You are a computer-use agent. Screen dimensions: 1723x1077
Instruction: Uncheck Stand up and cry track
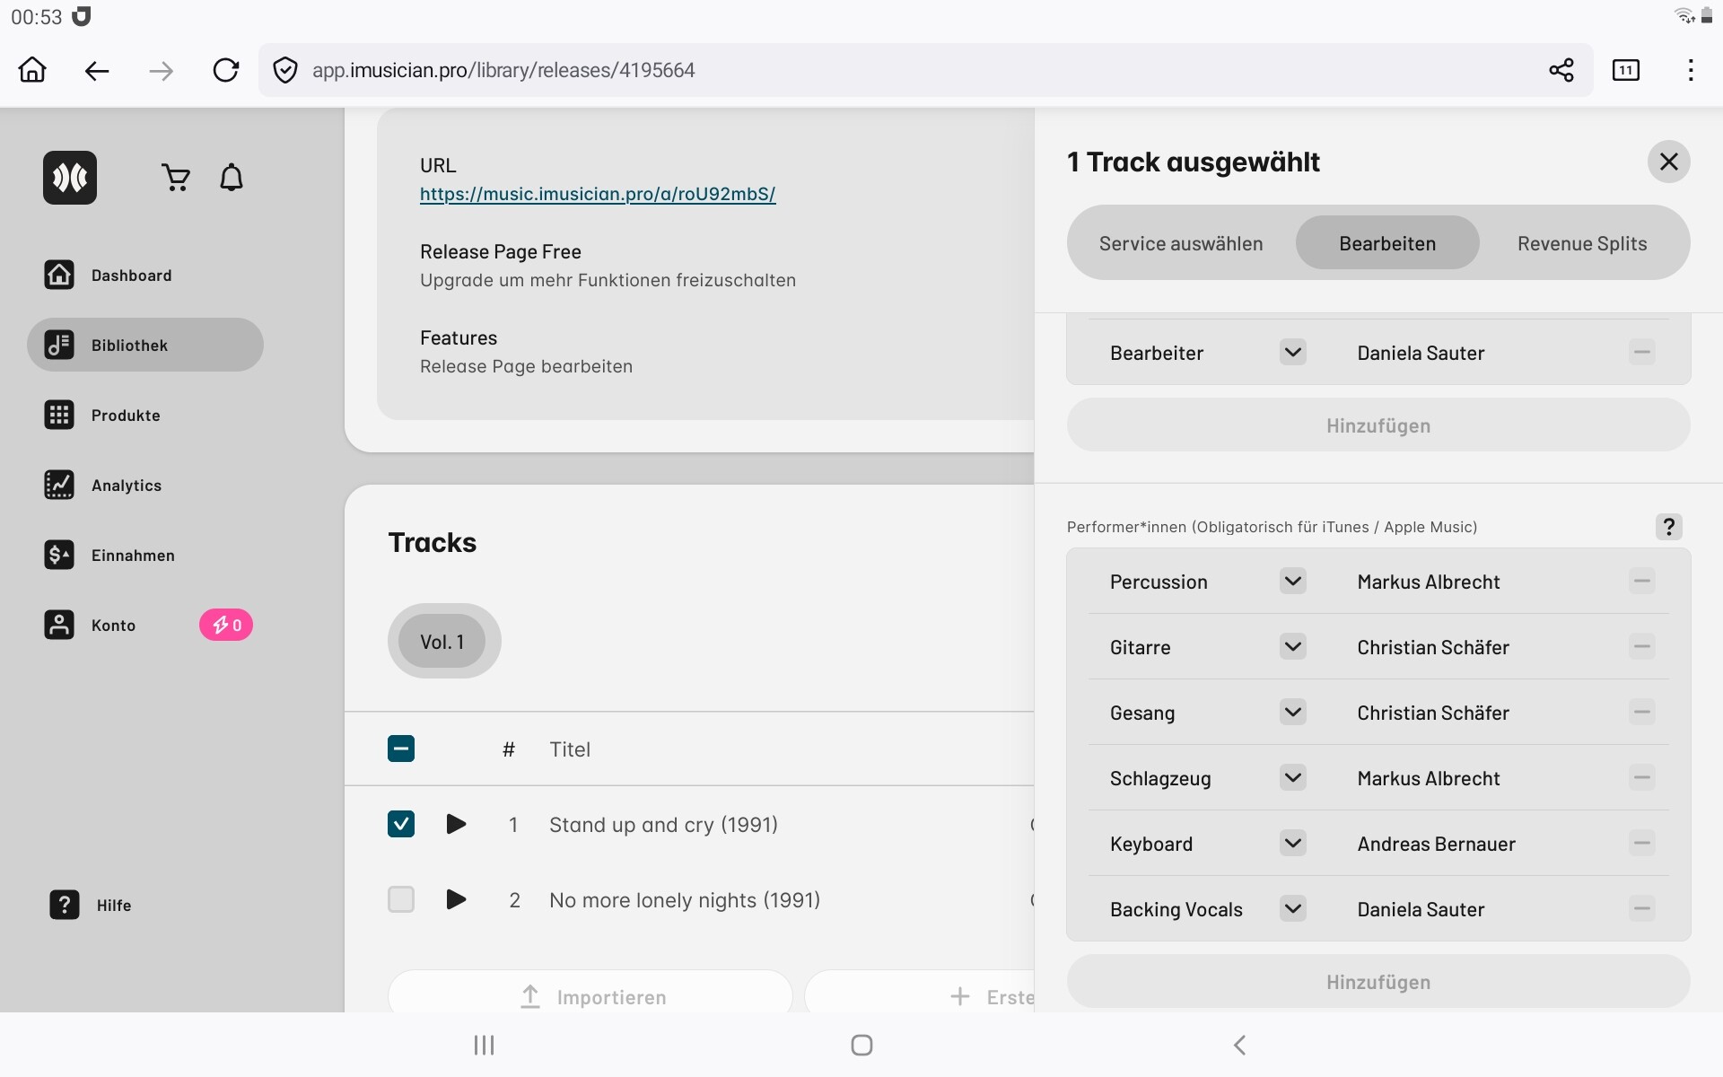point(401,824)
